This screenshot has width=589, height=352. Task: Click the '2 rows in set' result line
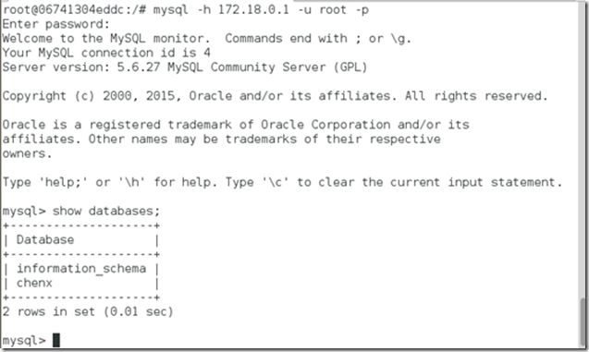(88, 311)
